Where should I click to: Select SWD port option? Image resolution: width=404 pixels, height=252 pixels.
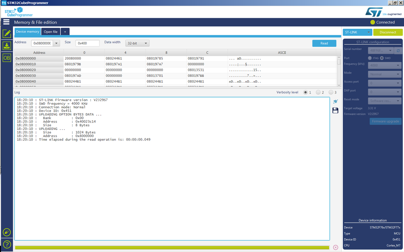382,58
